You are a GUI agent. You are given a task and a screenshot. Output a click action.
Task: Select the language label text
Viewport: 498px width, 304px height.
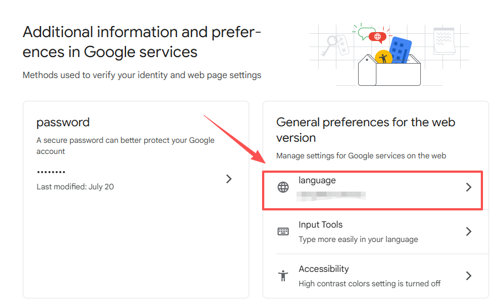click(x=317, y=181)
